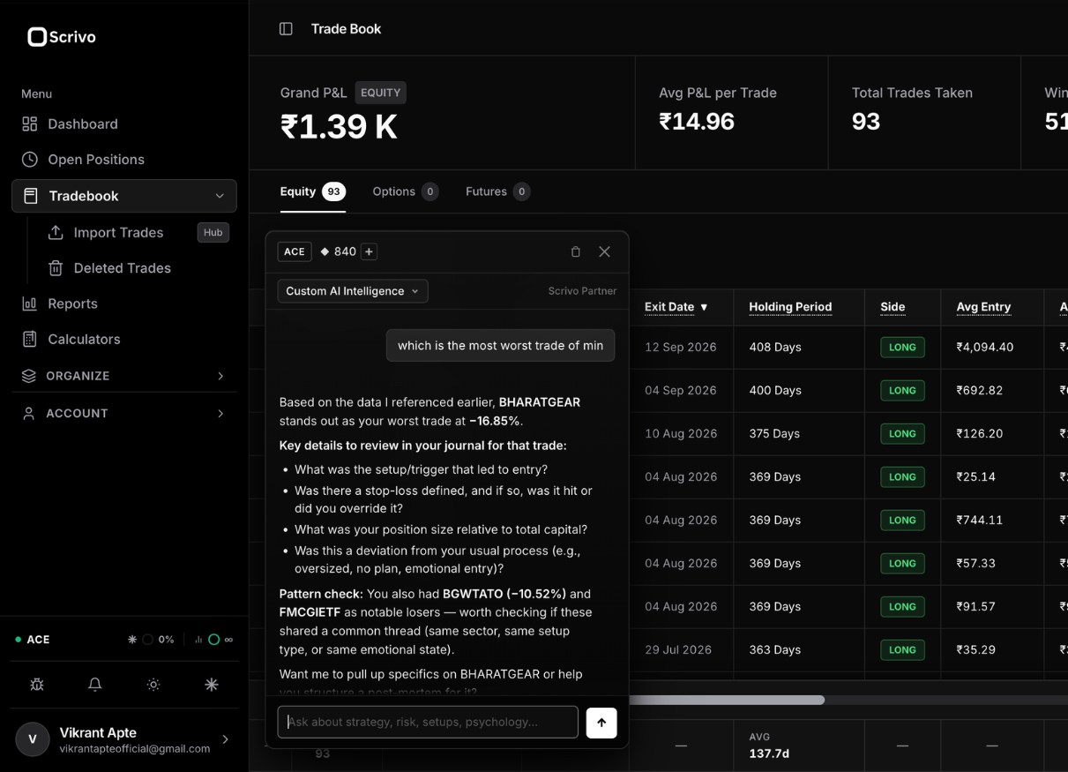Send the message with arrow button
The image size is (1068, 772).
coord(601,722)
